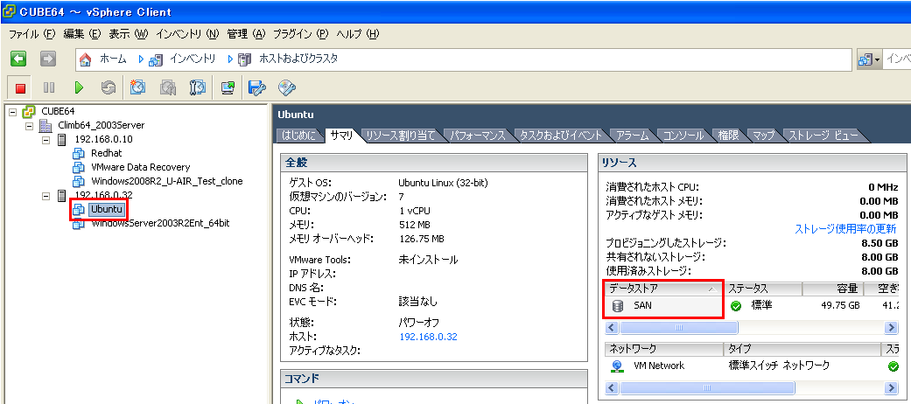This screenshot has height=404, width=911.
Task: Click the floppy disk connection toolbar icon
Action: (256, 87)
